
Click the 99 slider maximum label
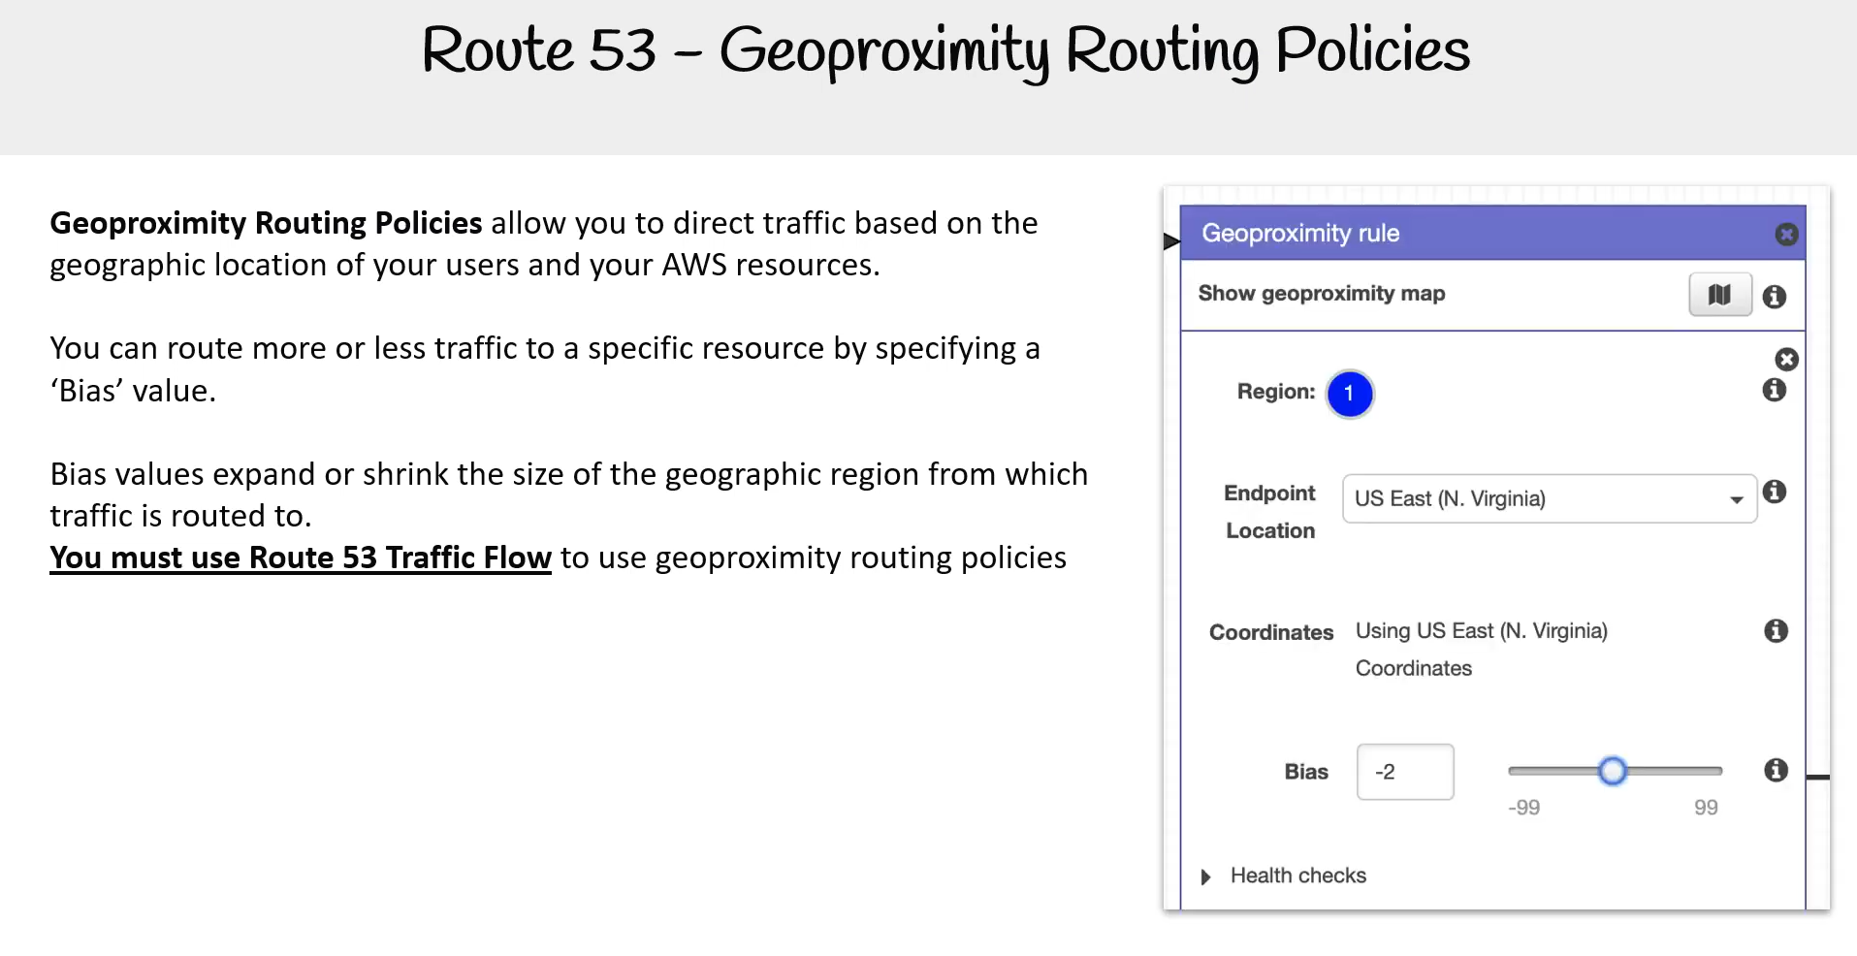(1706, 808)
